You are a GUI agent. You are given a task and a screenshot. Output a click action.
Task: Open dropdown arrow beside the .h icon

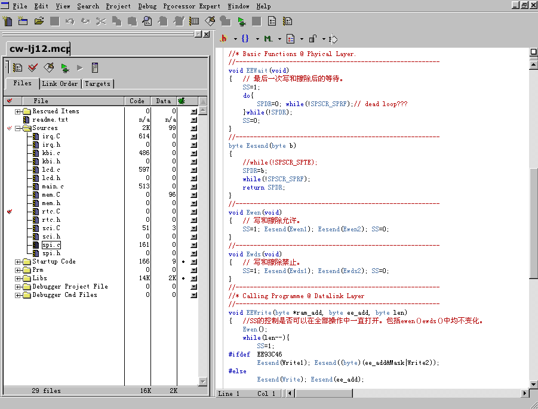tap(235, 39)
